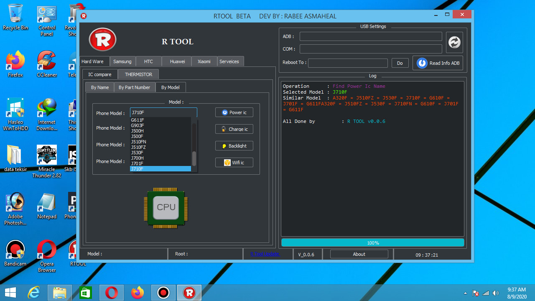The height and width of the screenshot is (301, 535).
Task: Click the Power ic button
Action: tap(234, 112)
